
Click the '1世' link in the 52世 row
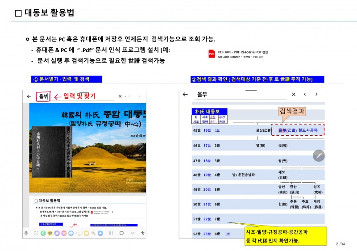[228, 234]
